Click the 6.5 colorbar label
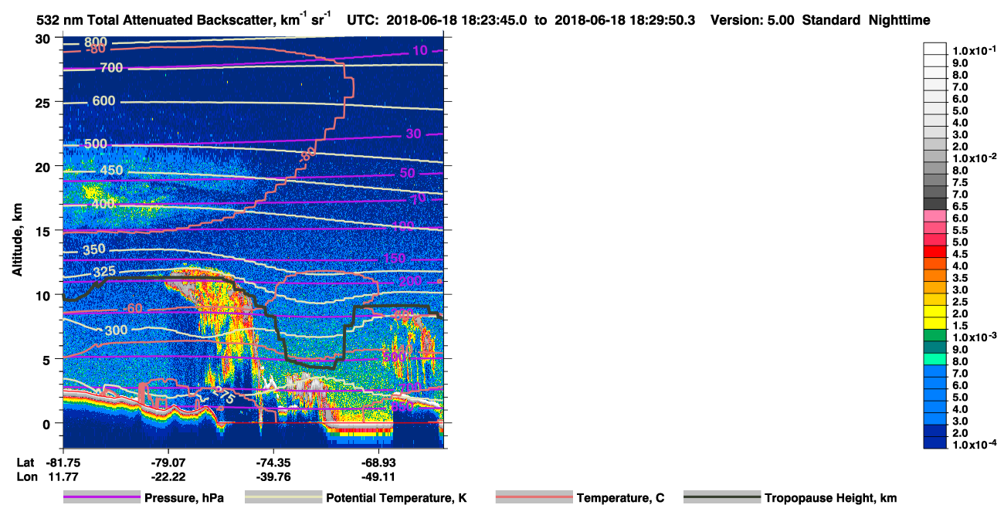 960,206
